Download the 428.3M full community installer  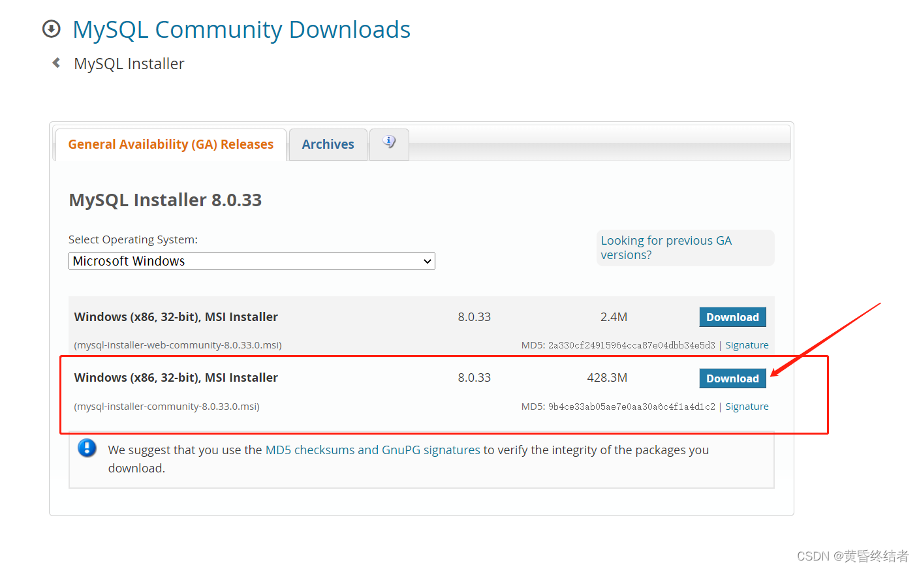tap(732, 378)
